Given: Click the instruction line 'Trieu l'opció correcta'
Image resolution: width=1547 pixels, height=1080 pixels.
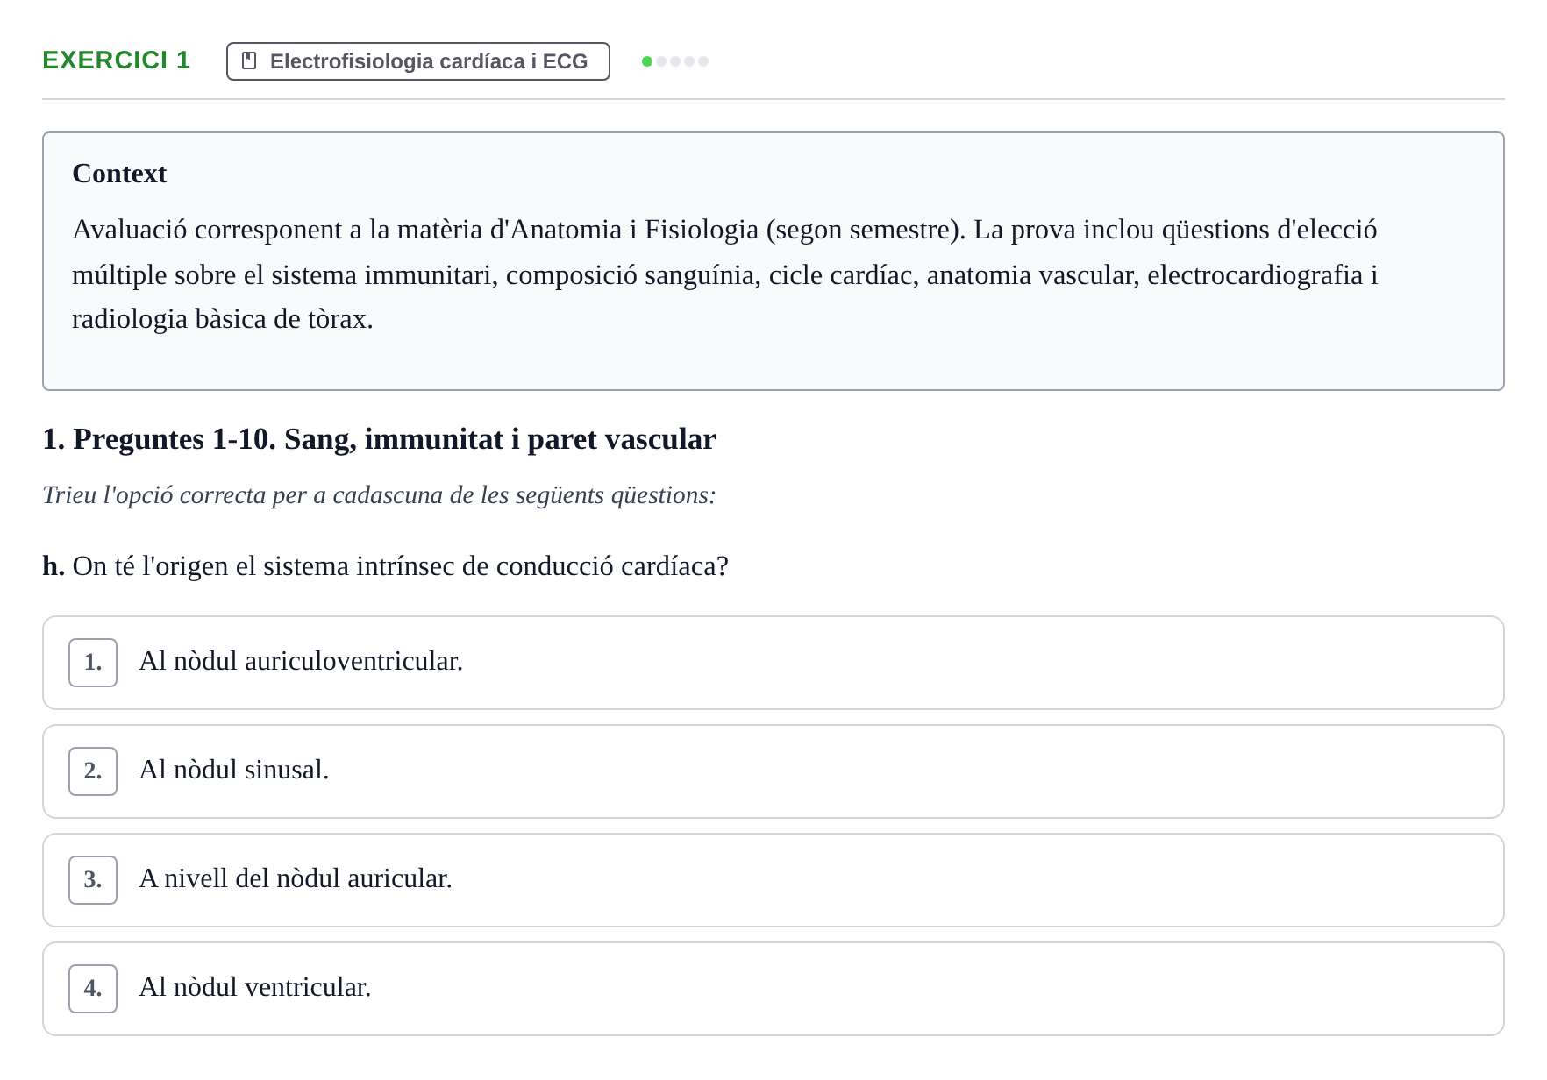Looking at the screenshot, I should (x=379, y=495).
